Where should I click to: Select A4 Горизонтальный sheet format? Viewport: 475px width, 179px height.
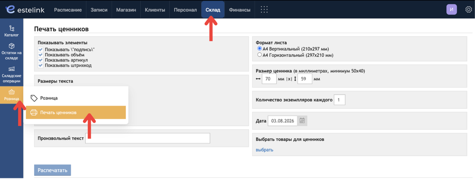(259, 55)
